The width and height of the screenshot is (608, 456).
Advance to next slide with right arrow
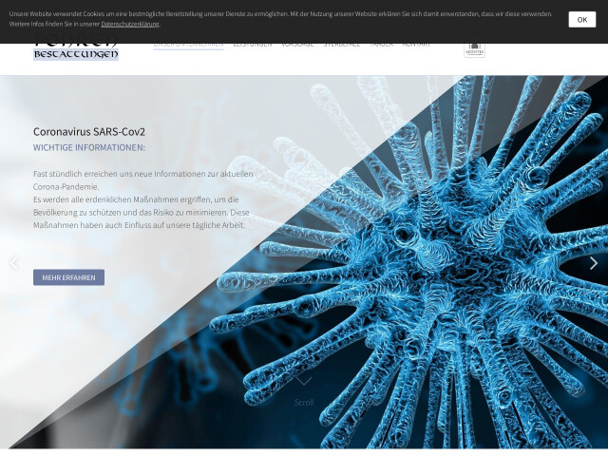[x=594, y=263]
